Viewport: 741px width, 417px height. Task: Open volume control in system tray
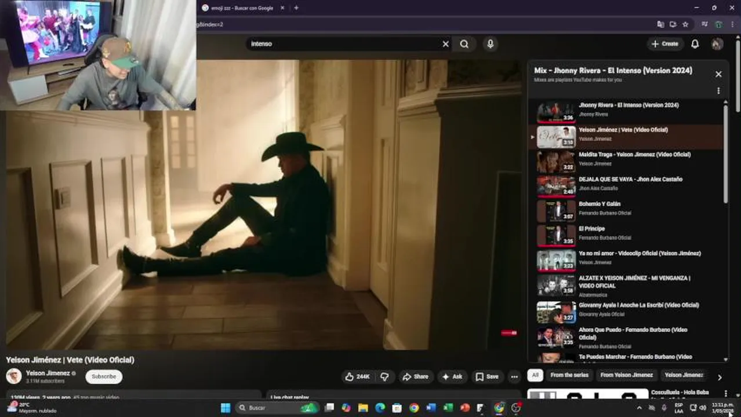coord(703,408)
